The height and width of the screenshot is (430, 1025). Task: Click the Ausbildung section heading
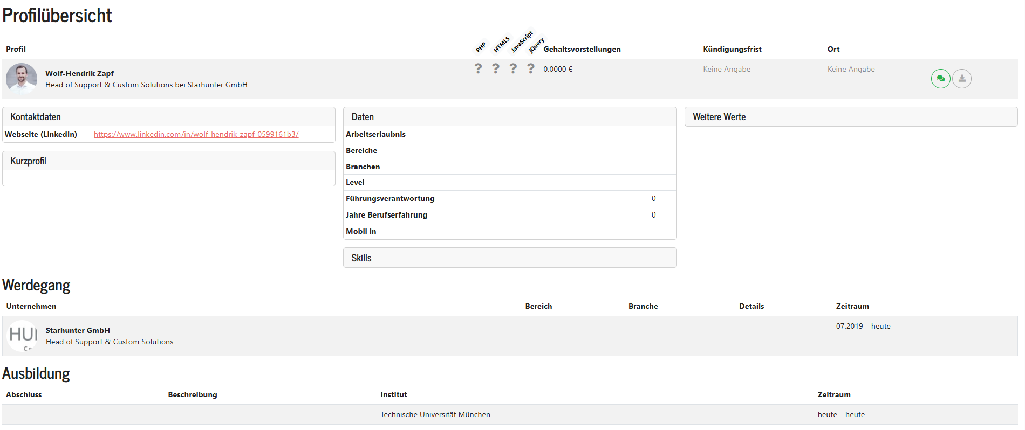pyautogui.click(x=36, y=373)
